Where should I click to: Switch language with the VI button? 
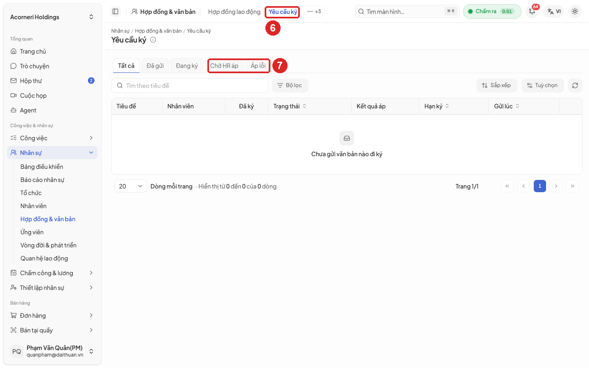(554, 11)
